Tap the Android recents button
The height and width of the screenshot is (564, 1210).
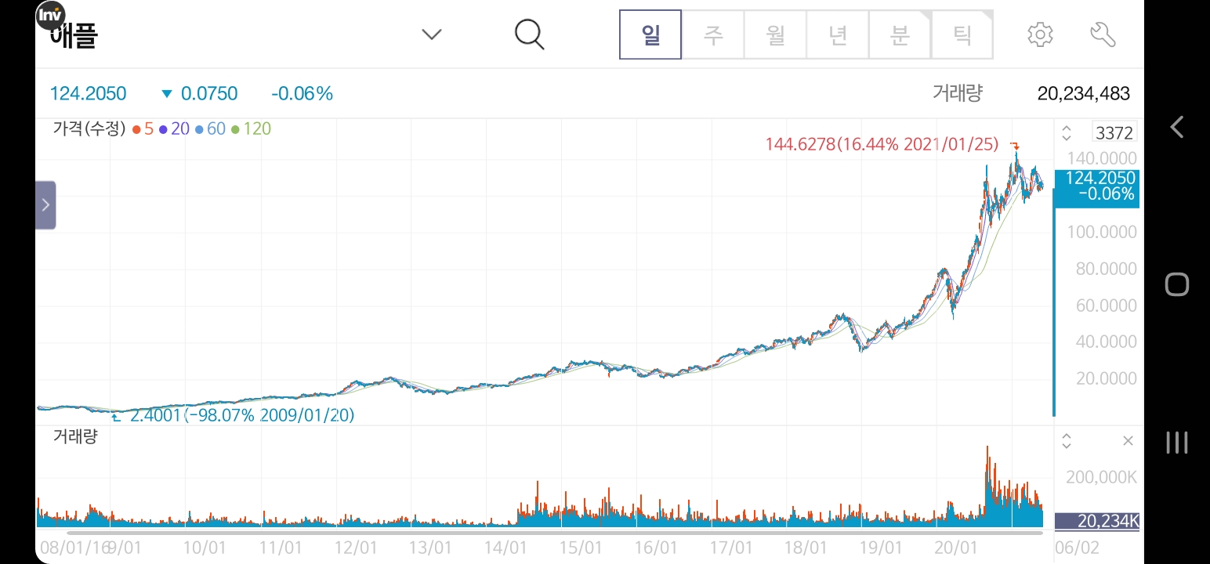tap(1176, 443)
